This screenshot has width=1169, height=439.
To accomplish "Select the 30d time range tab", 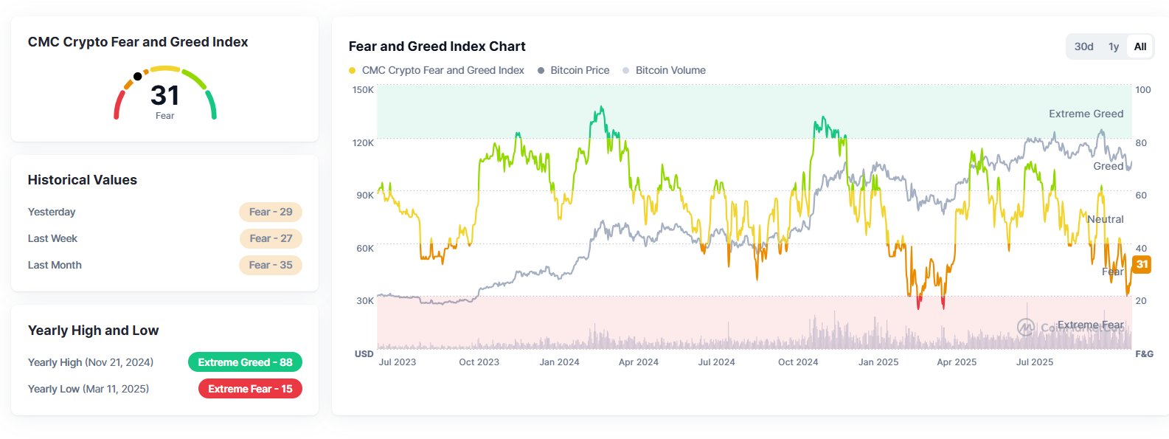I will [x=1083, y=46].
